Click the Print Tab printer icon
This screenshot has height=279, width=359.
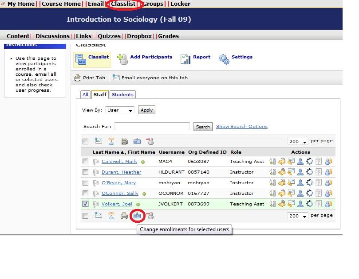[x=78, y=78]
